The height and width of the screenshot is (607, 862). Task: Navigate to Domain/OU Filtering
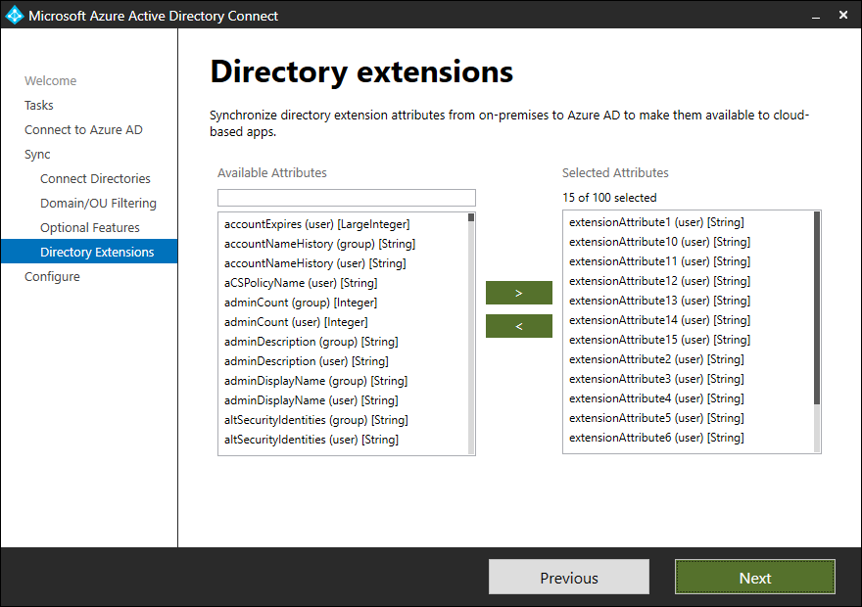[x=98, y=204]
